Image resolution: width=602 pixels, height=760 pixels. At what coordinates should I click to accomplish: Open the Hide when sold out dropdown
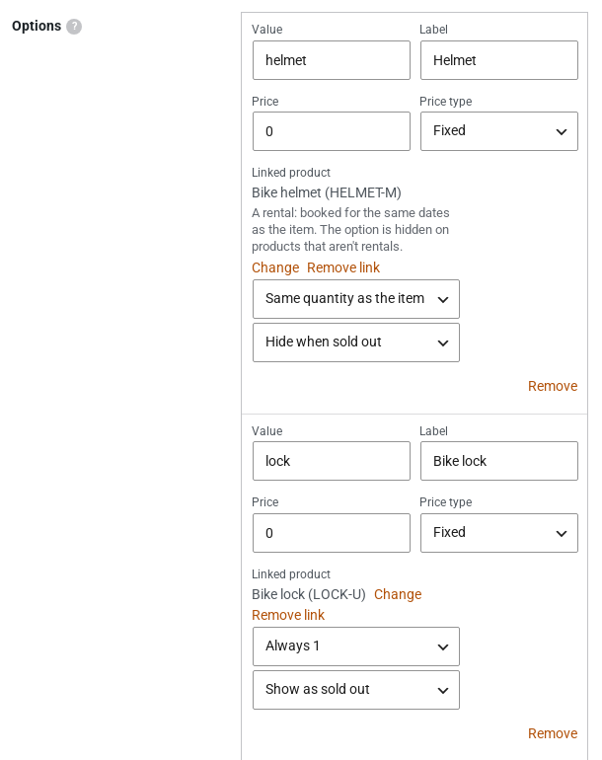point(355,342)
